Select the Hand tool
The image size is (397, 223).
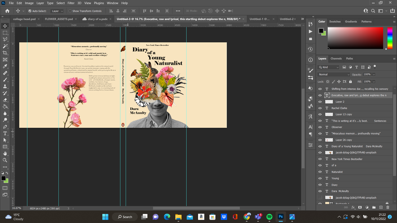pos(5,153)
